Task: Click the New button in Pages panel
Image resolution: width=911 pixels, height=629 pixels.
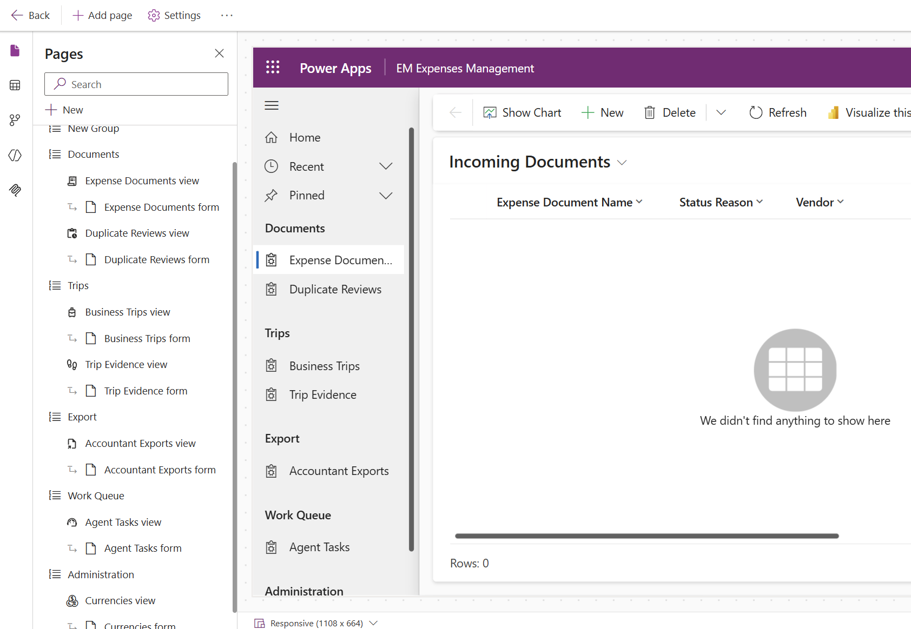Action: coord(64,110)
